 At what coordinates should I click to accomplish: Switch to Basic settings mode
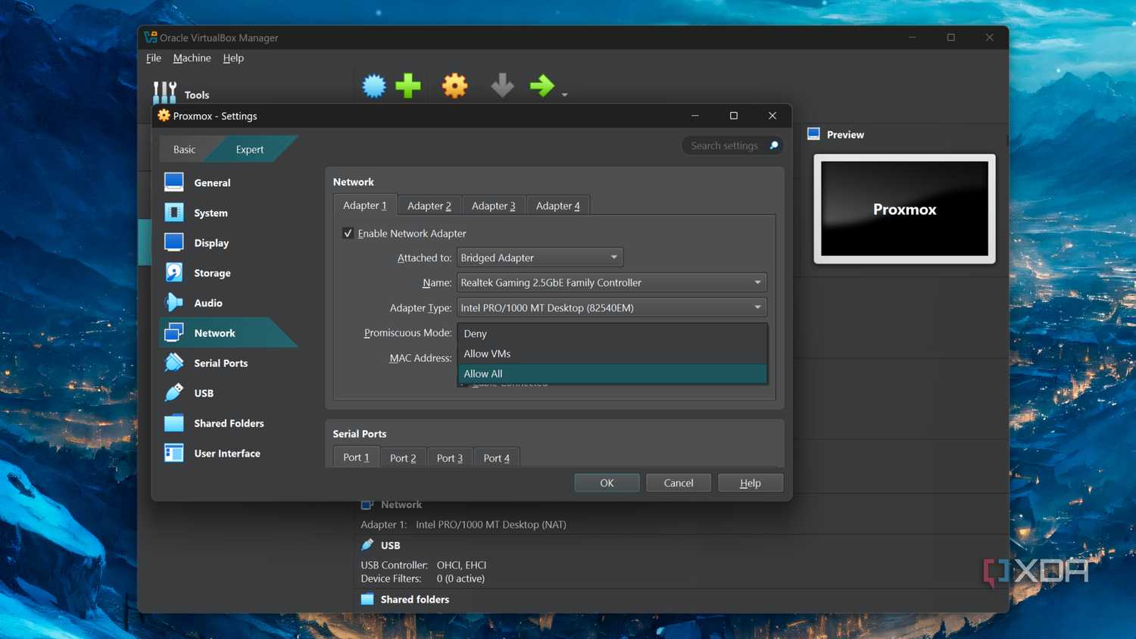184,149
